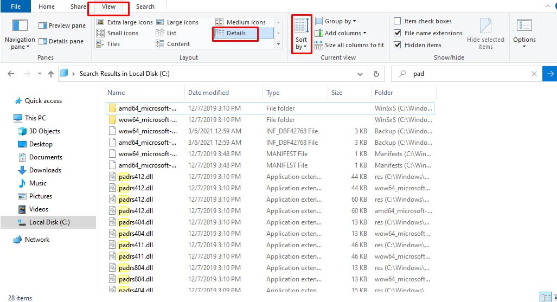Enable Item check boxes

(422, 21)
